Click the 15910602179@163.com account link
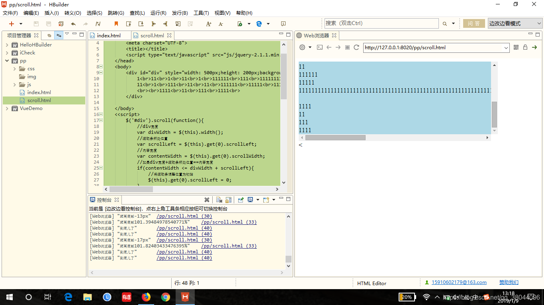 coord(459,282)
